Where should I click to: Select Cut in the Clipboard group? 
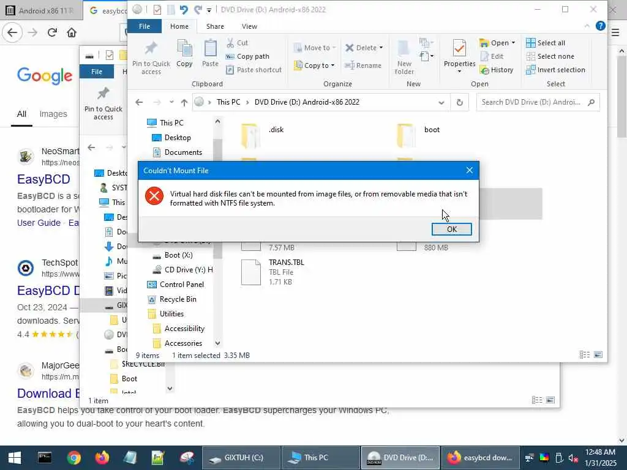[x=237, y=42]
